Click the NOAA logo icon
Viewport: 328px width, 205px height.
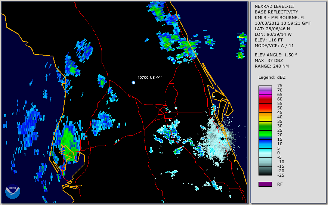click(x=13, y=192)
